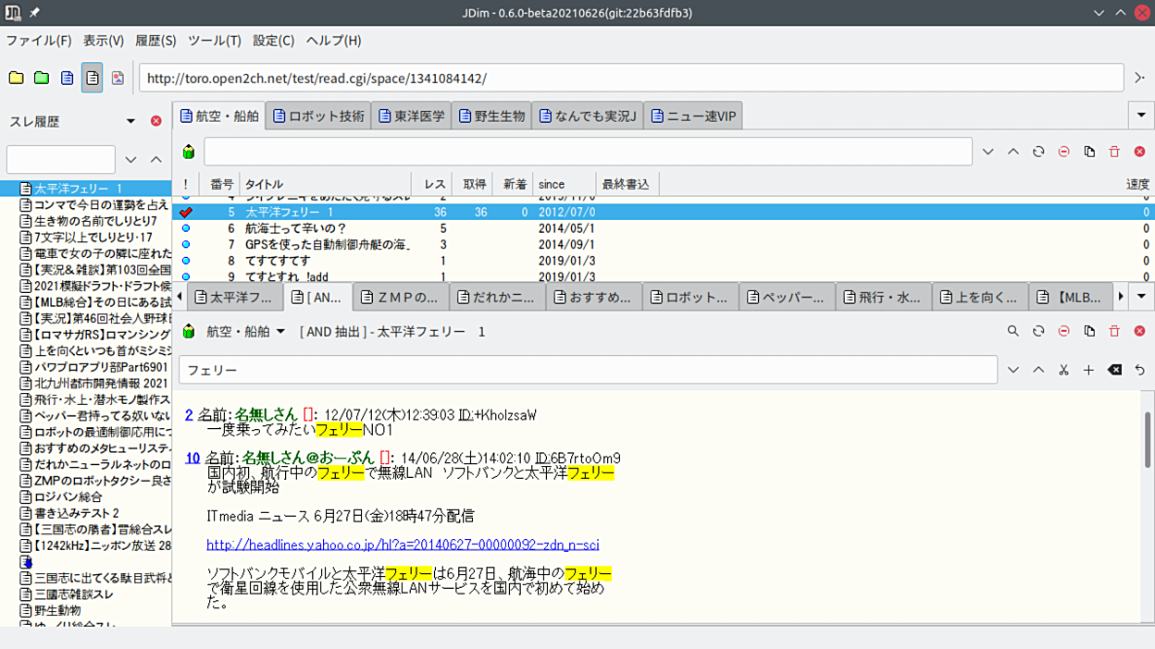Toggle the image view toolbar icon

[118, 79]
